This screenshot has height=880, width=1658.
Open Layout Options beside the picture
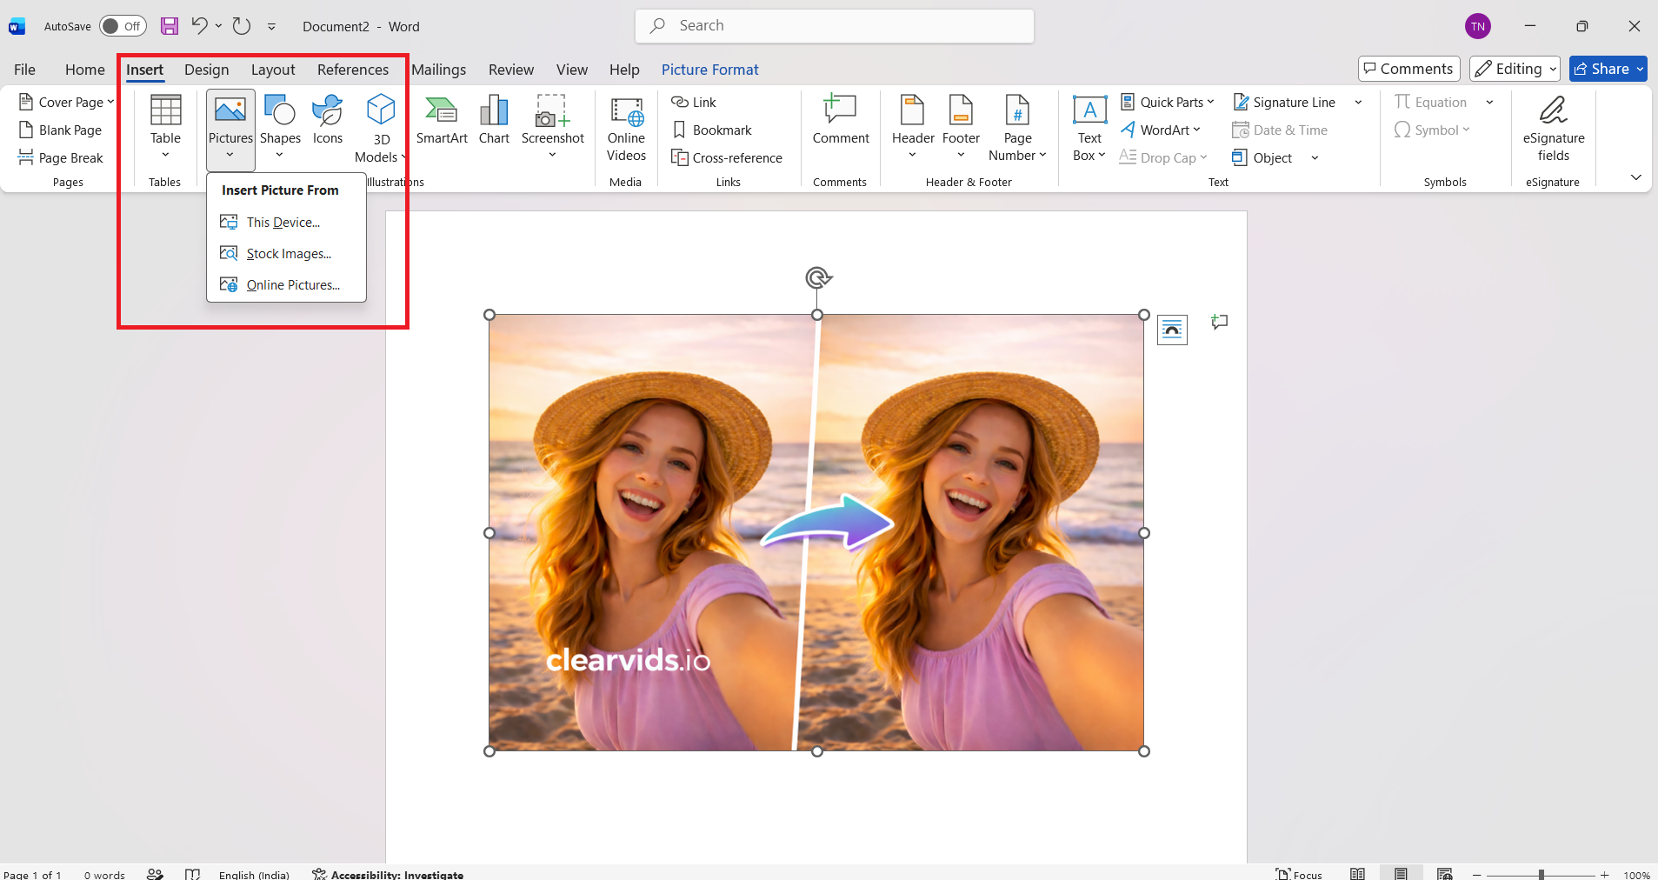pos(1172,330)
